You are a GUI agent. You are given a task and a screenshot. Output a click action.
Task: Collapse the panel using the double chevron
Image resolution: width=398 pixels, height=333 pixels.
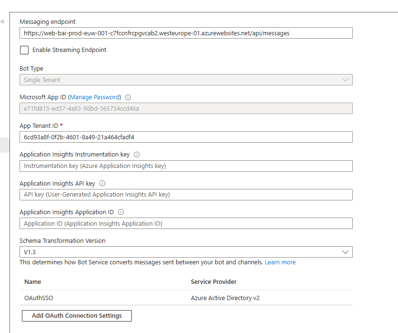[4, 21]
